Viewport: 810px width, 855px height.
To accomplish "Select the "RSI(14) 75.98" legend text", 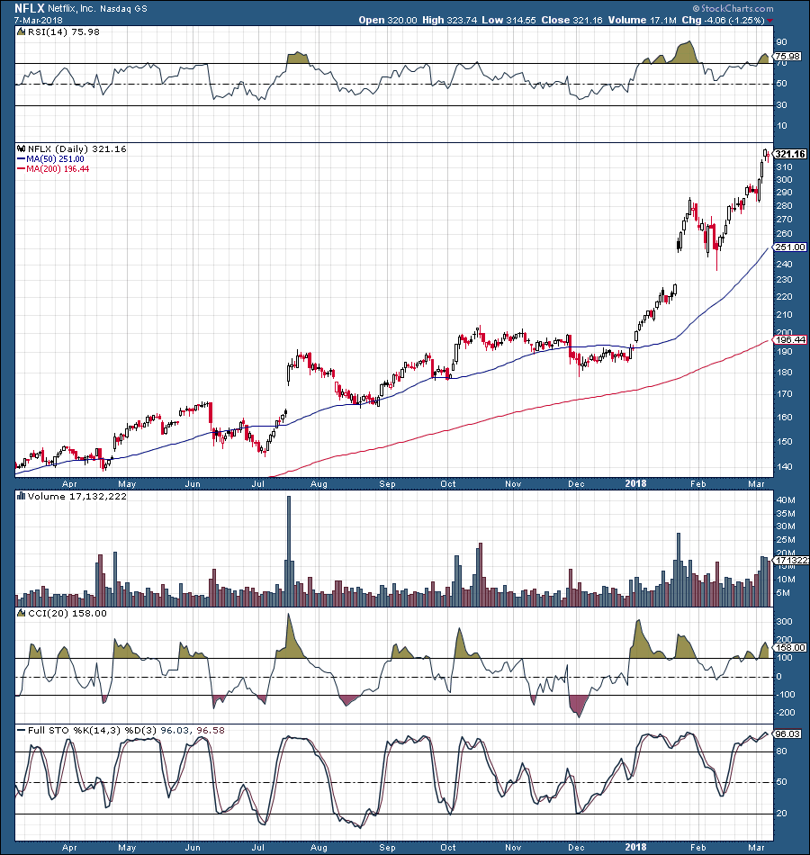I will [64, 32].
